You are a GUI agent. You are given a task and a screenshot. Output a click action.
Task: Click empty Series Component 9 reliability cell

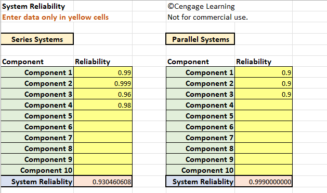pyautogui.click(x=103, y=159)
